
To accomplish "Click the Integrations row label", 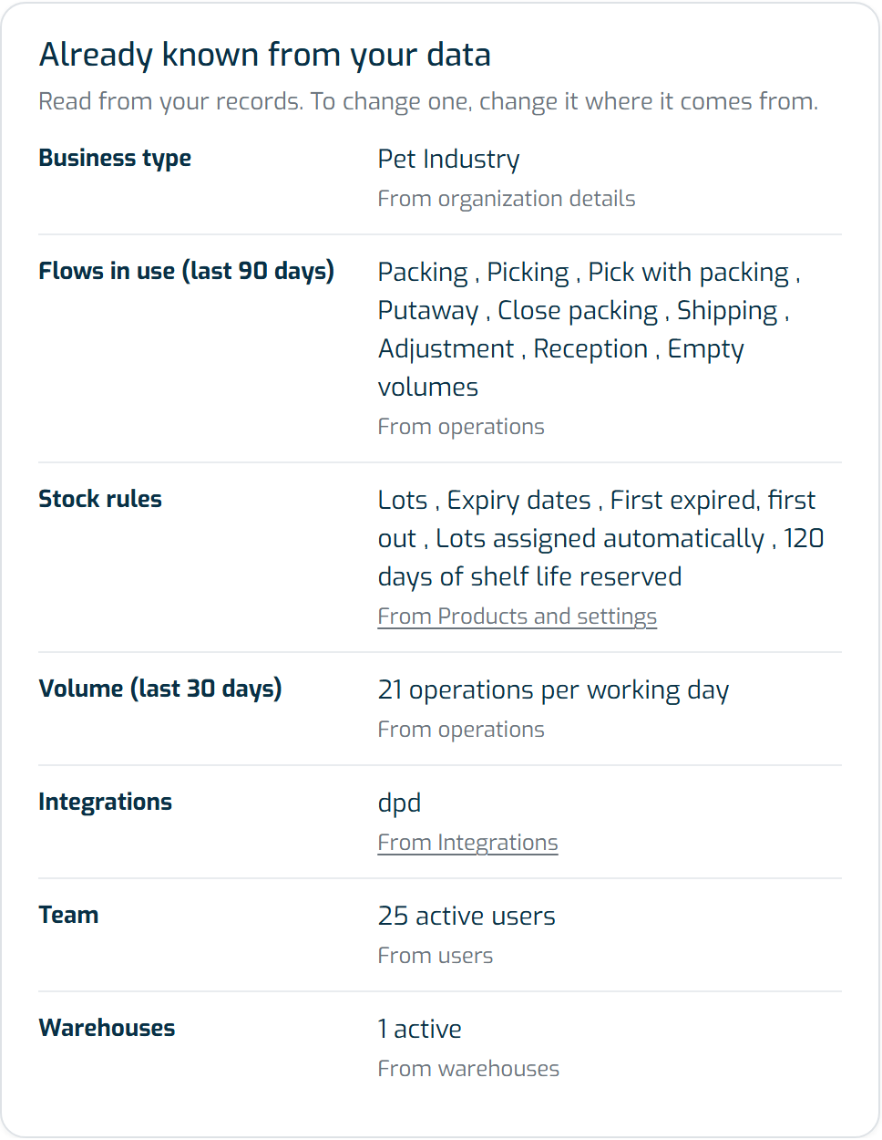I will (106, 803).
